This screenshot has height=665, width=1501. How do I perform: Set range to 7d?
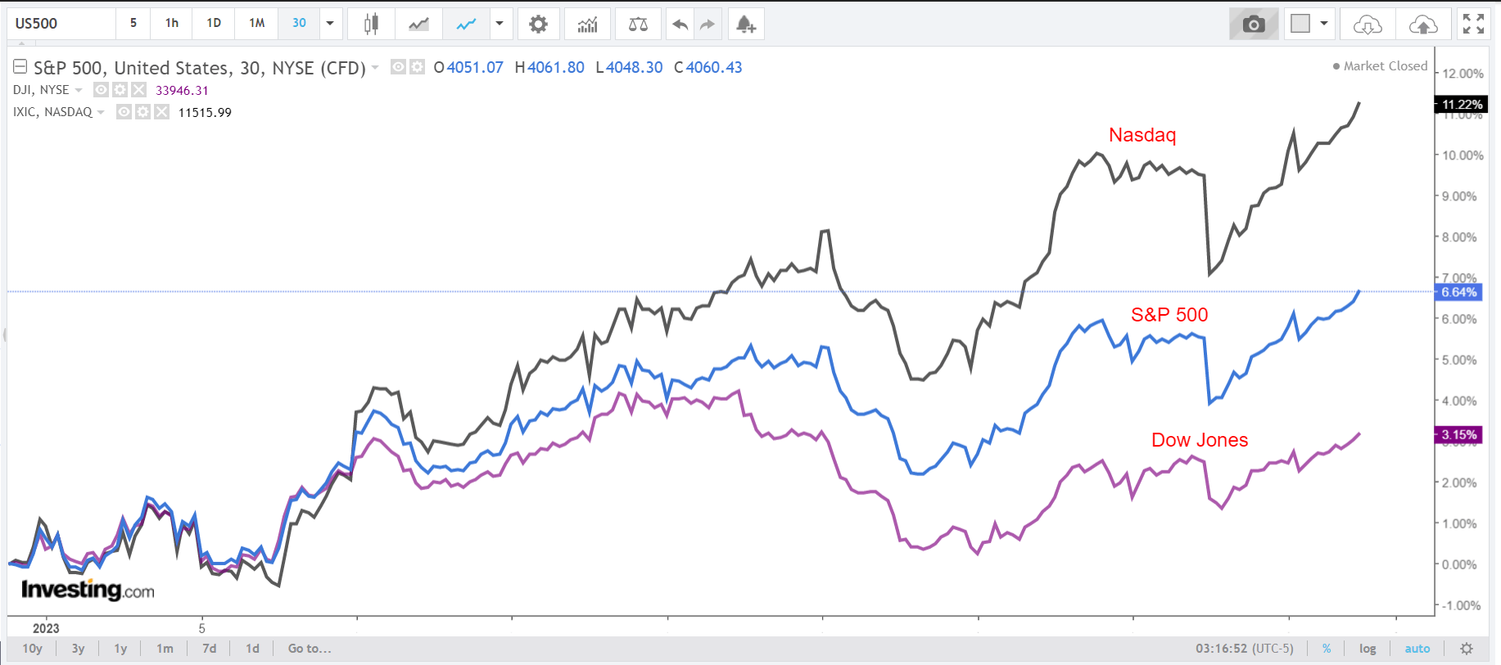tap(210, 649)
